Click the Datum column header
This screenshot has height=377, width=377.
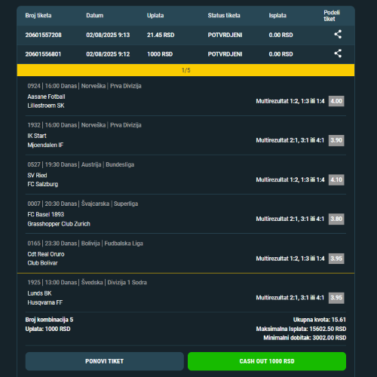[95, 16]
